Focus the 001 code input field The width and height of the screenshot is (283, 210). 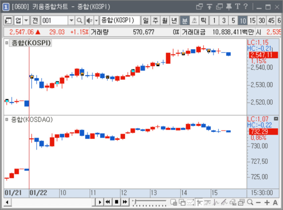pyautogui.click(x=55, y=20)
